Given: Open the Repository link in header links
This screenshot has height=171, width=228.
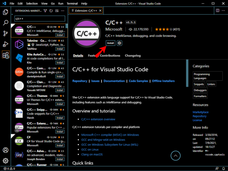Looking at the screenshot, I should 80,81.
